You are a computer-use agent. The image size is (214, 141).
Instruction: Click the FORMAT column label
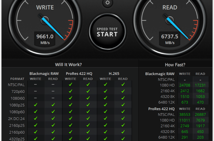(x=17, y=79)
